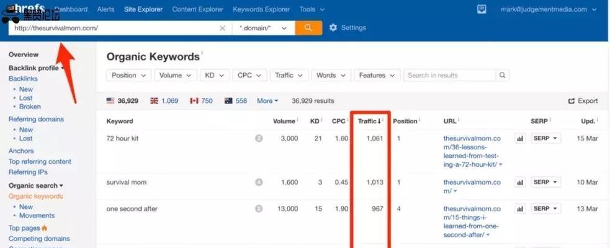Open Organic keywords in the sidebar
The image size is (610, 248).
click(x=36, y=197)
